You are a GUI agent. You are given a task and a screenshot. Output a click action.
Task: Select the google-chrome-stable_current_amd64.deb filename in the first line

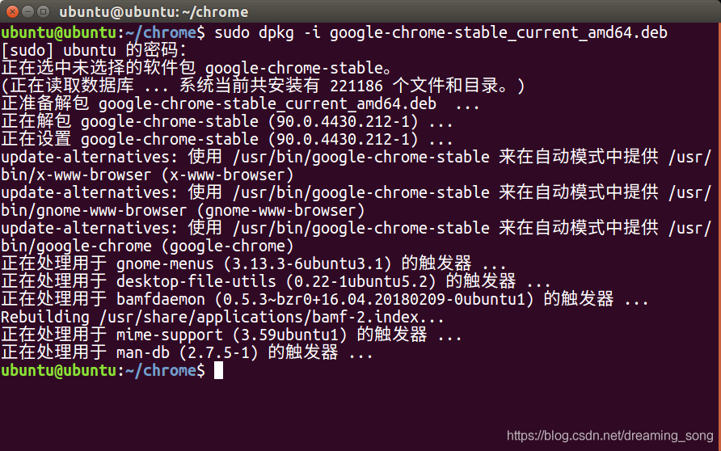click(x=499, y=33)
